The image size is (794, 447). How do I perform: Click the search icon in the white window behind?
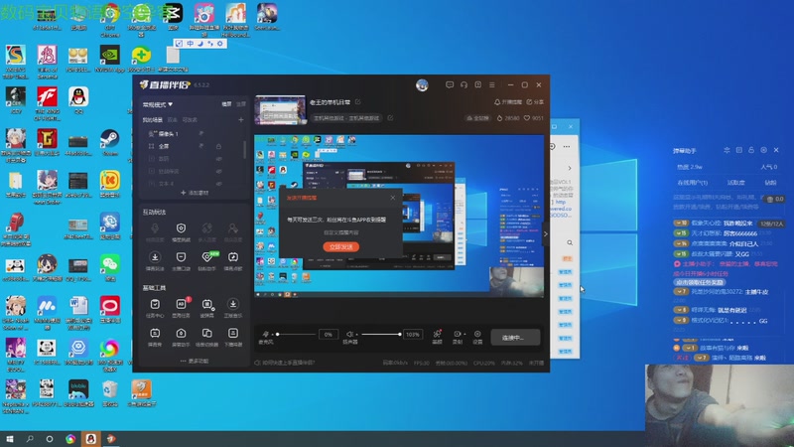[x=570, y=242]
